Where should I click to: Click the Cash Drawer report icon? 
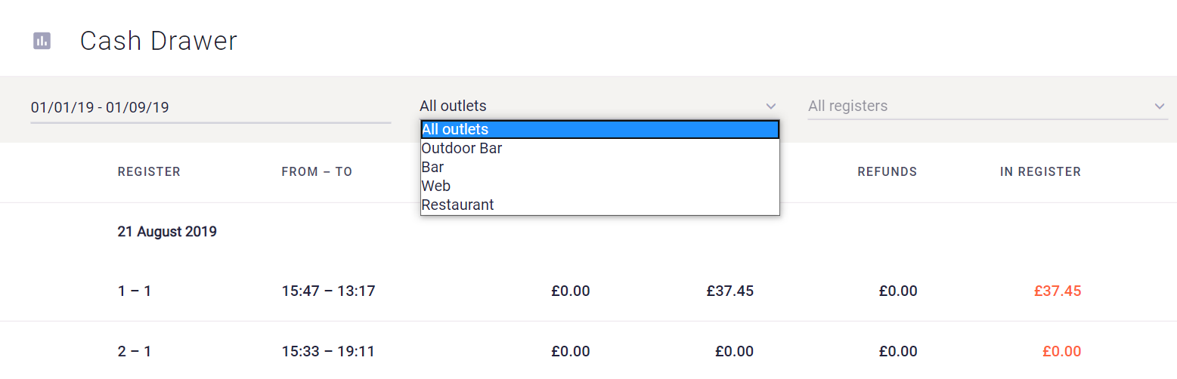[42, 41]
